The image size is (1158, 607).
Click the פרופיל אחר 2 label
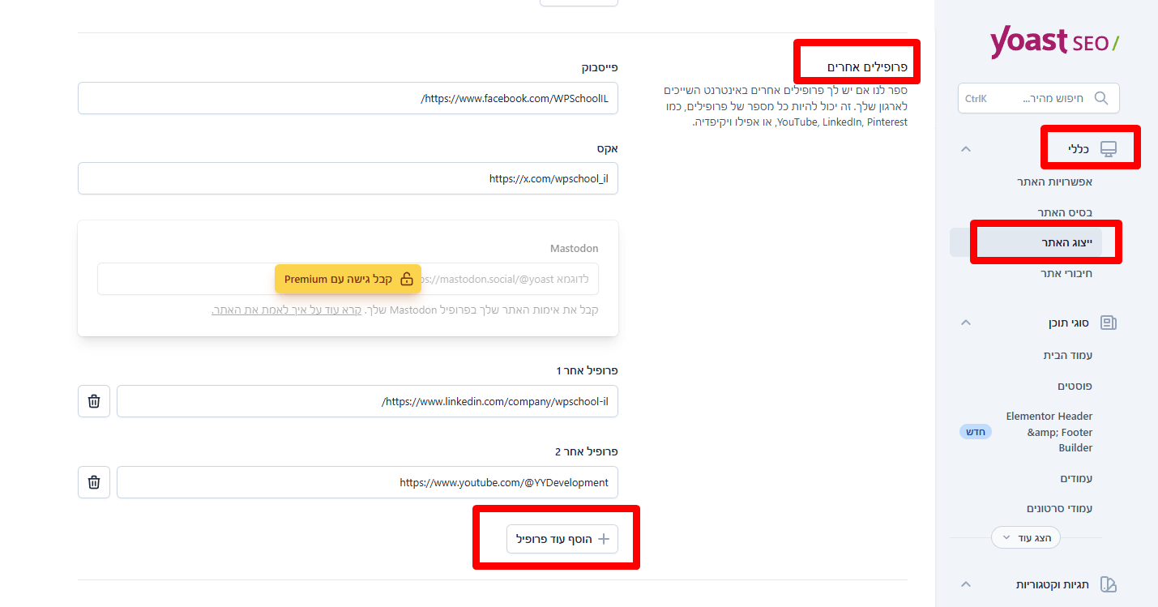(587, 451)
